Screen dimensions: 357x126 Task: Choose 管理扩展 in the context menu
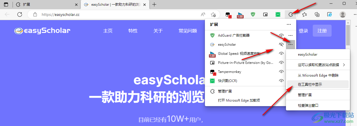coord(318,95)
